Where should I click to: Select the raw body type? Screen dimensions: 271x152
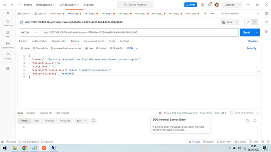point(89,49)
